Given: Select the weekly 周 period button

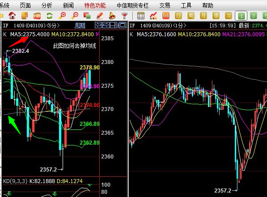Looking at the screenshot, I should coord(191,16).
